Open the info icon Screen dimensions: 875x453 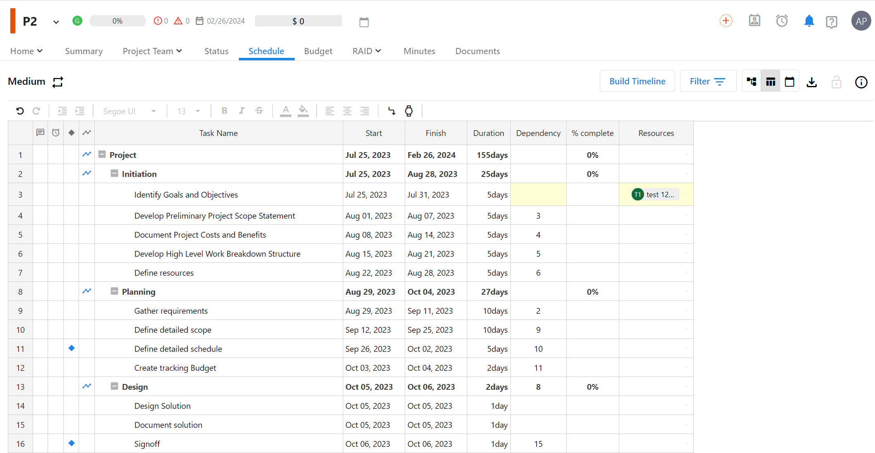[861, 82]
